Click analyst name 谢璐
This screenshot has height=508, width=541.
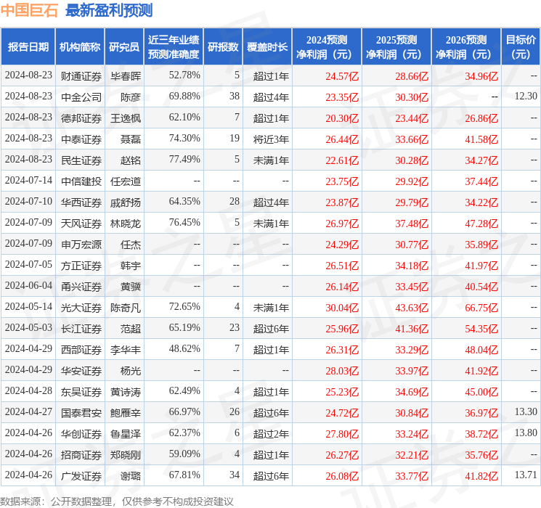pyautogui.click(x=131, y=476)
